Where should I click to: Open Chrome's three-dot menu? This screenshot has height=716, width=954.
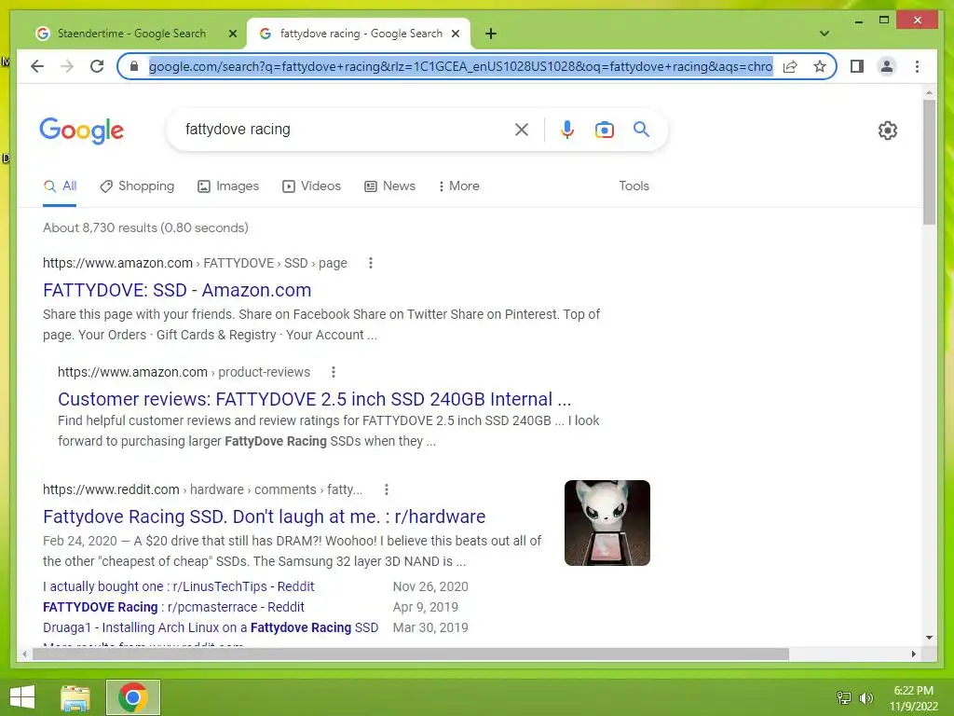(x=917, y=66)
